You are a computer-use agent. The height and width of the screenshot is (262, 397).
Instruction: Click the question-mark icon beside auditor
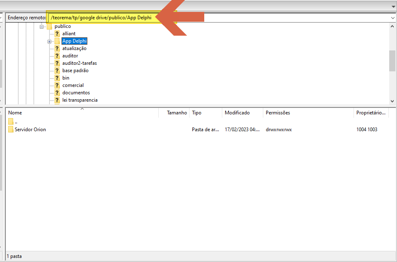[x=57, y=56]
